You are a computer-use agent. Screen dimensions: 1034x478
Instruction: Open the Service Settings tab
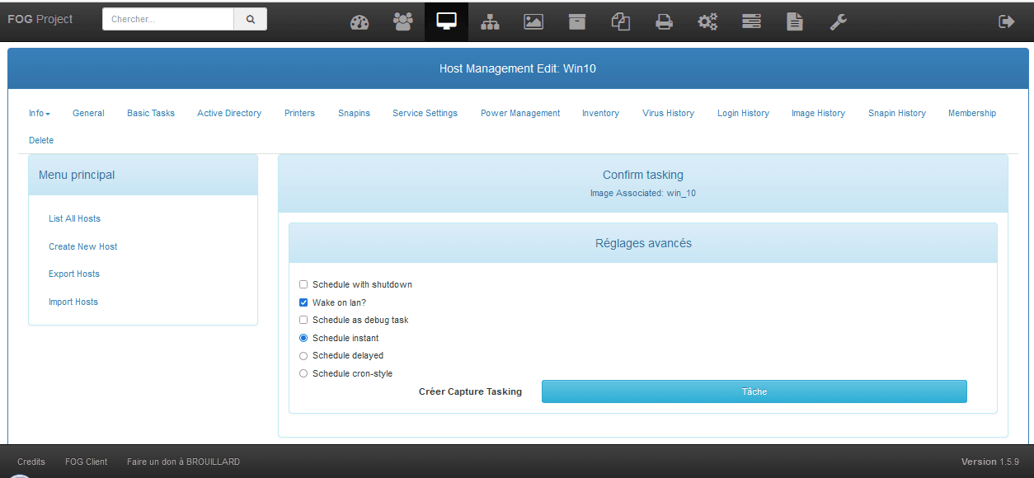(x=425, y=114)
